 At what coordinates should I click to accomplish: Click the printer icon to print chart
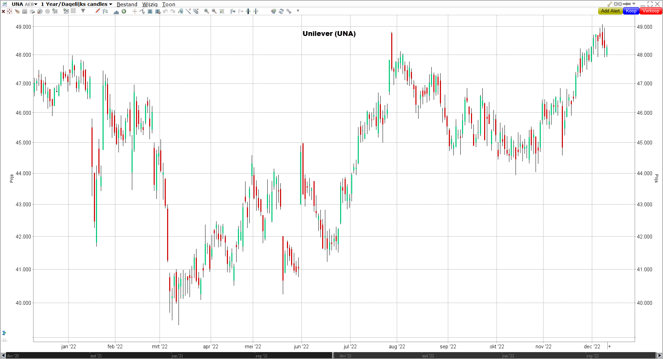(x=32, y=11)
